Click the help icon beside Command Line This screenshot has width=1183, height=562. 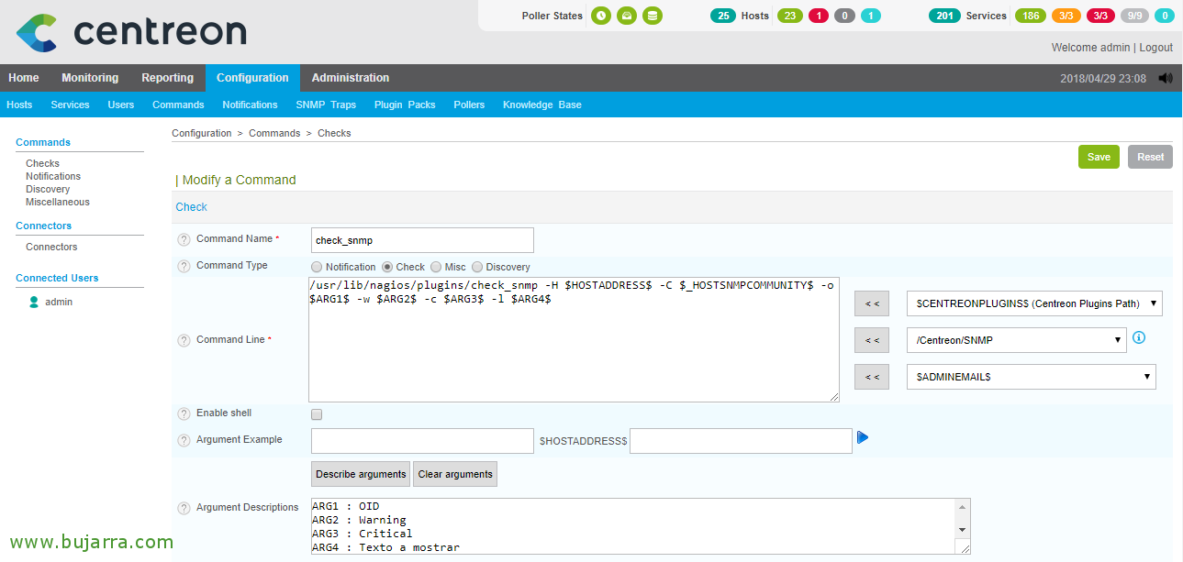[184, 340]
